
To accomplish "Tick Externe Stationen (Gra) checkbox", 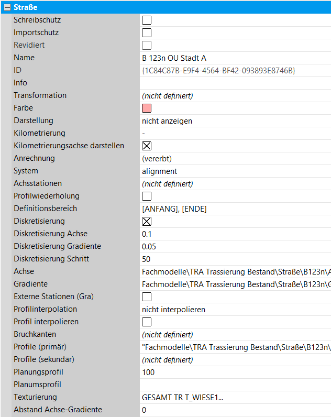I will [147, 297].
